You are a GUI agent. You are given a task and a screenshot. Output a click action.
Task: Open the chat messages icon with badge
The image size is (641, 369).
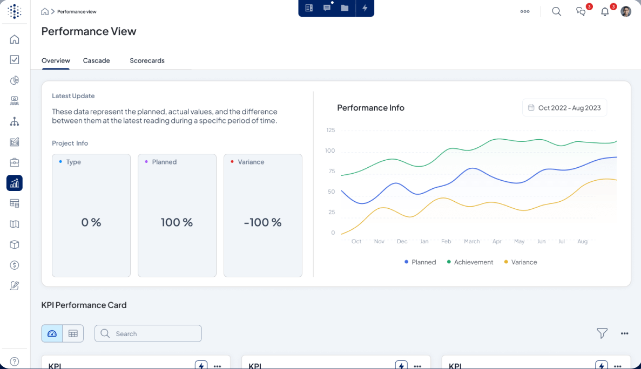[581, 11]
